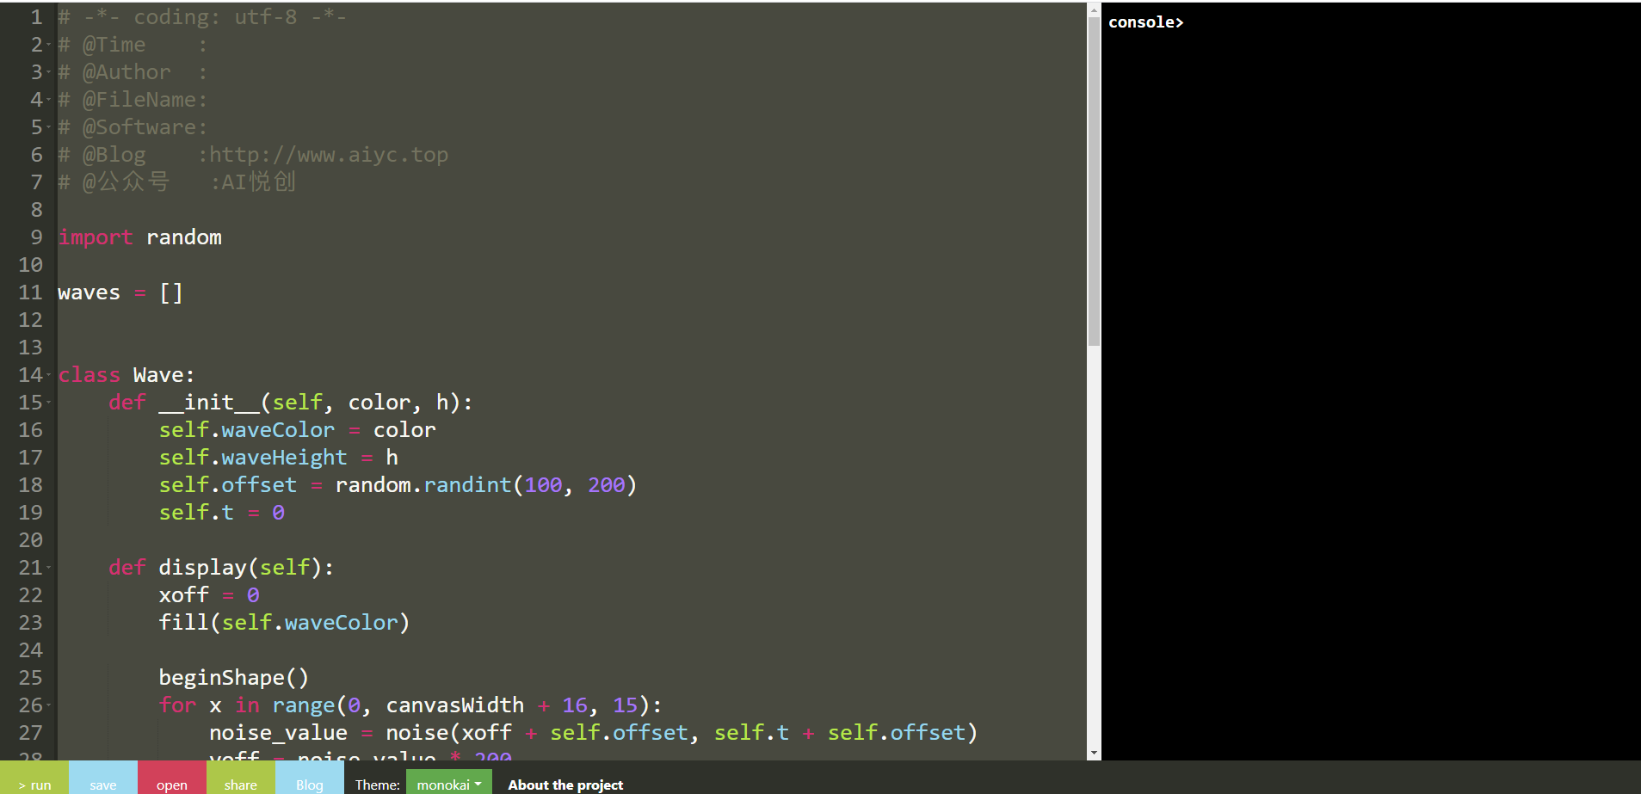Click 'randint' on line 18
This screenshot has height=794, width=1641.
pyautogui.click(x=467, y=485)
